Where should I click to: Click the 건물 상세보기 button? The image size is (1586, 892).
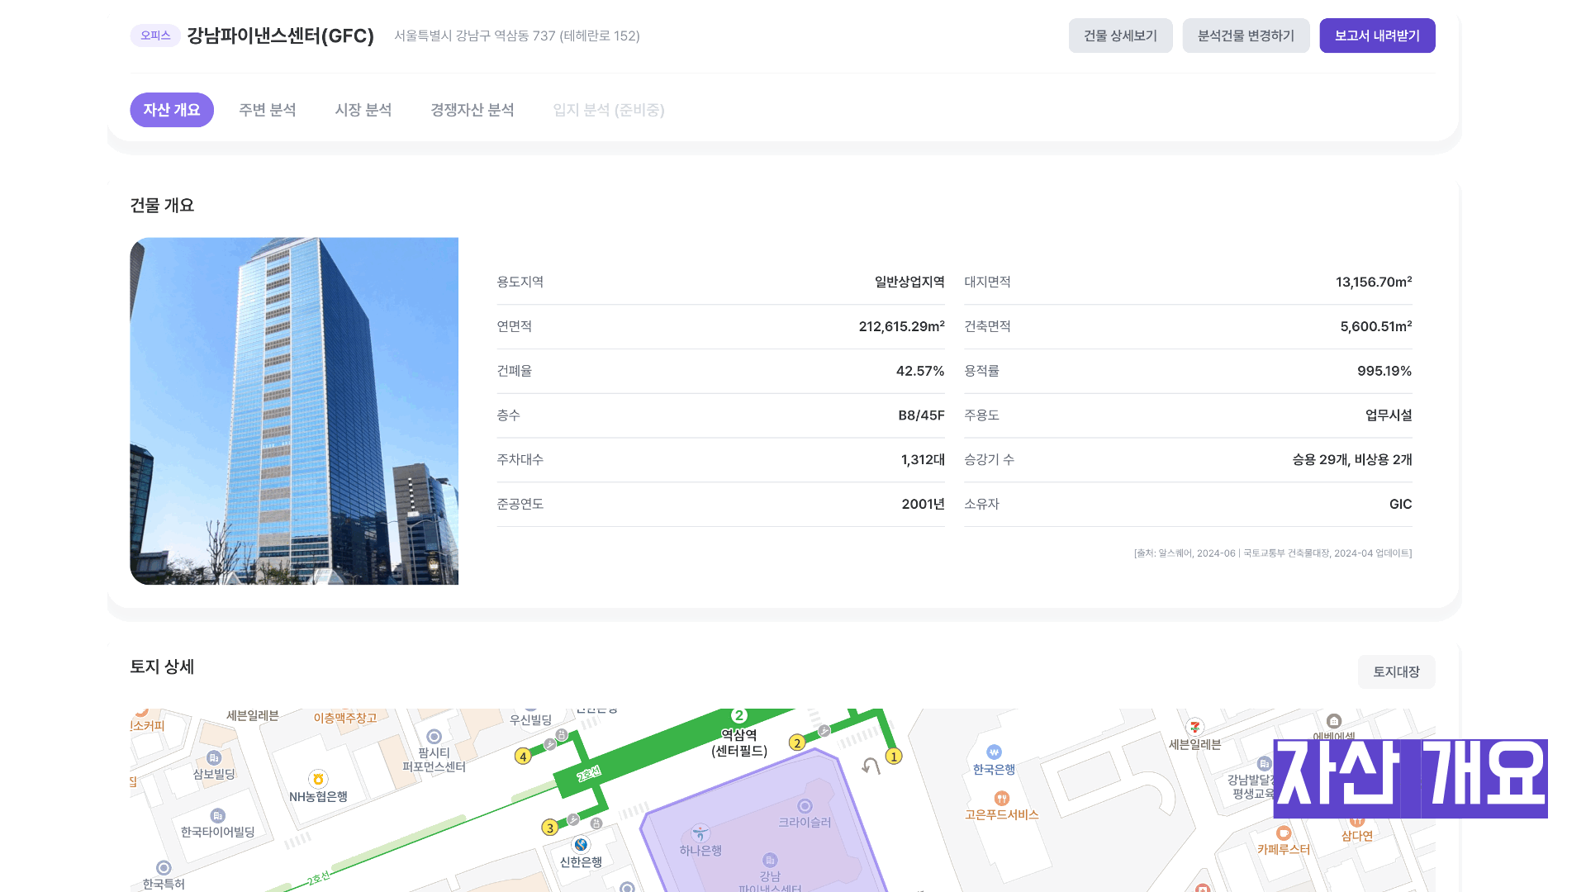1120,36
